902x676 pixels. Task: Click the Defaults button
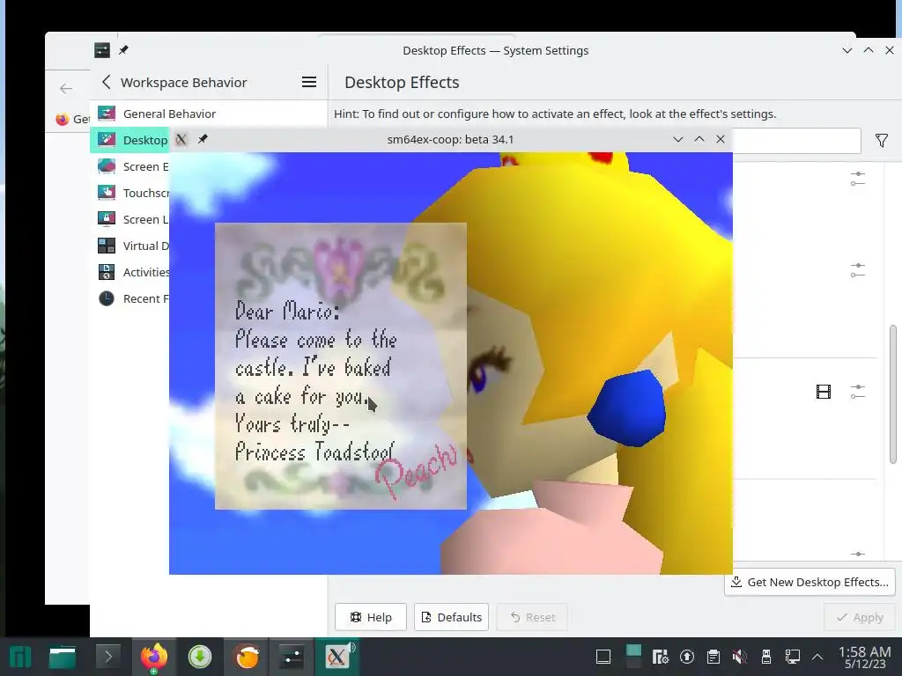pos(451,617)
